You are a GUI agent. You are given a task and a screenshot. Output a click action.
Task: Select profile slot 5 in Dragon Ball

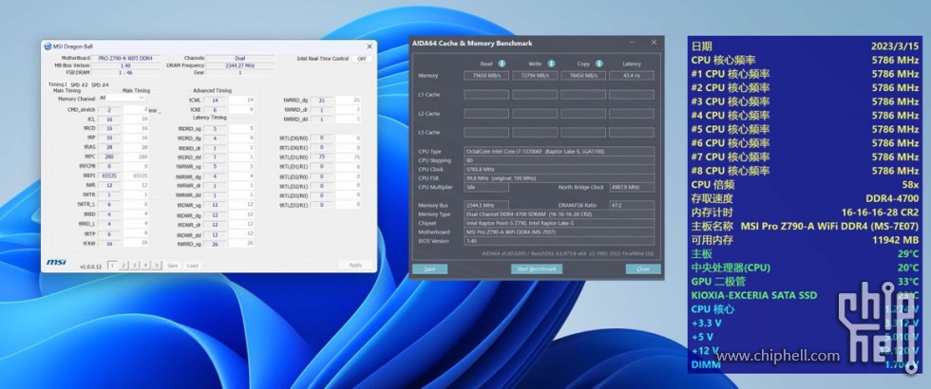(x=158, y=265)
